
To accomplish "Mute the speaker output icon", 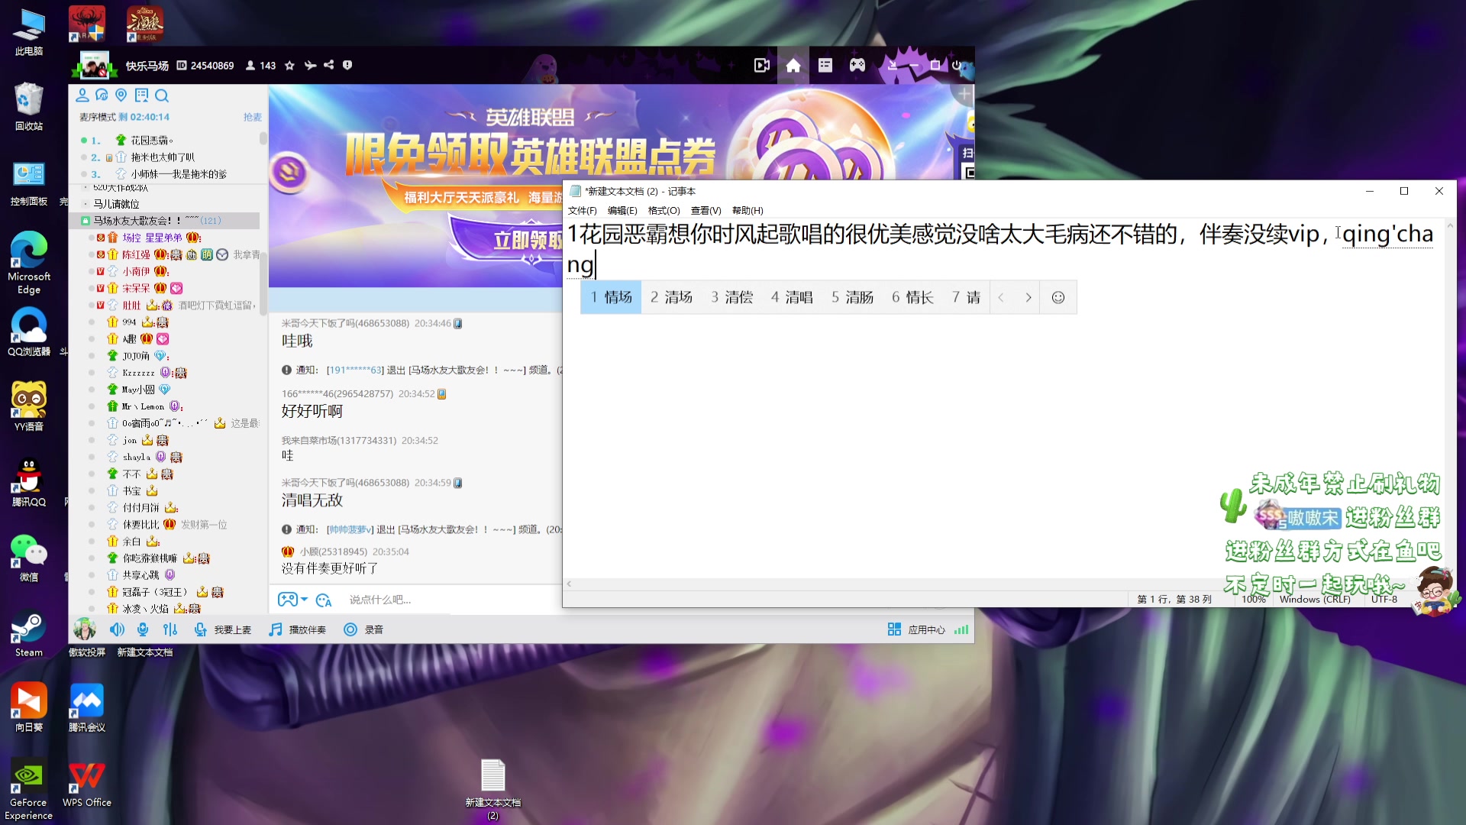I will (117, 629).
